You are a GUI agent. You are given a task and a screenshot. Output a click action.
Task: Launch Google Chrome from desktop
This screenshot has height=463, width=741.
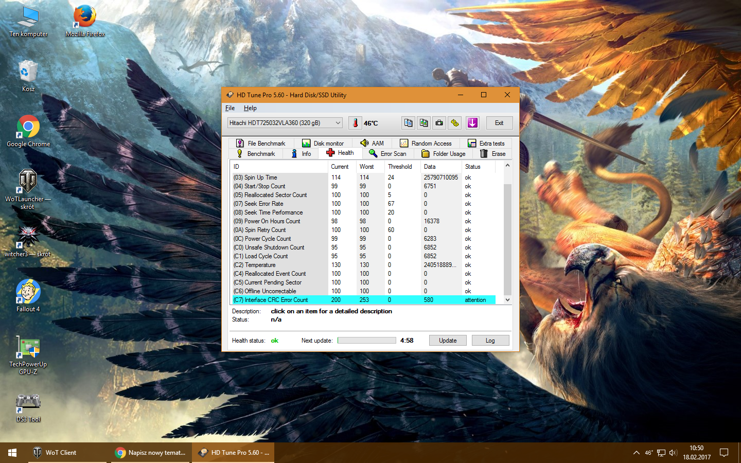tap(28, 131)
